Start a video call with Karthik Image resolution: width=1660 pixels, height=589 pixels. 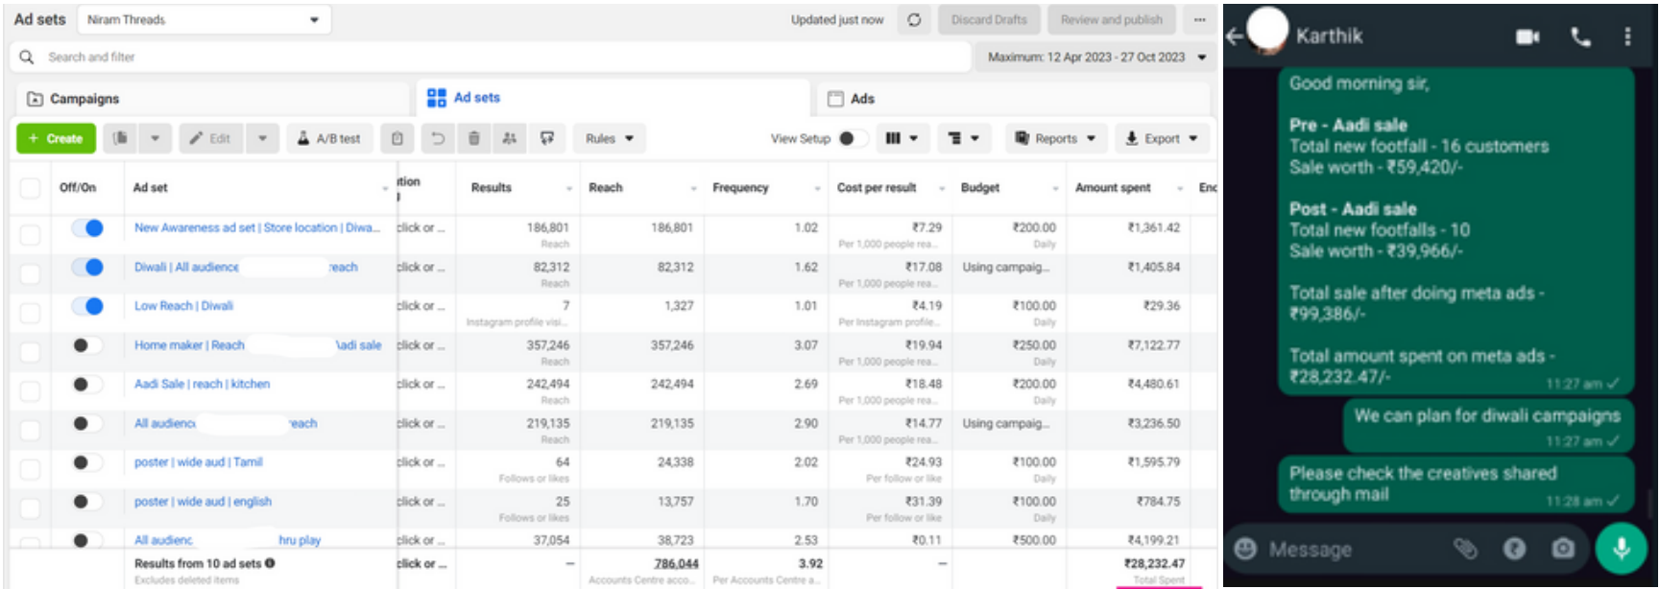coord(1527,36)
